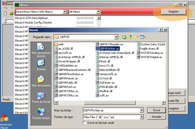Screen dimensions: 195x129
Task: Click the Ouvrir button
Action: pyautogui.click(x=157, y=110)
